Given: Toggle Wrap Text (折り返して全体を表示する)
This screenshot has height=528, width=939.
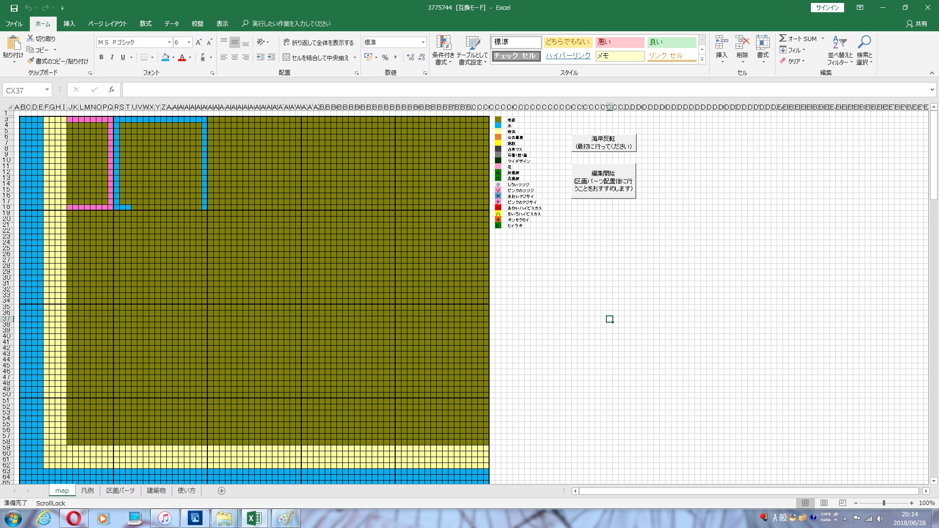Looking at the screenshot, I should (x=318, y=43).
